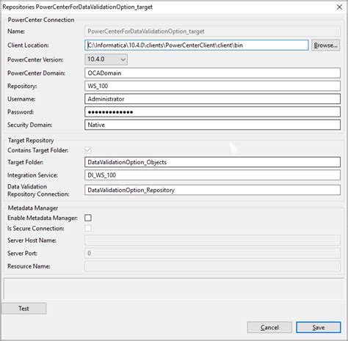Click the 'Integration Service:' label
The height and width of the screenshot is (341, 348).
coord(33,175)
